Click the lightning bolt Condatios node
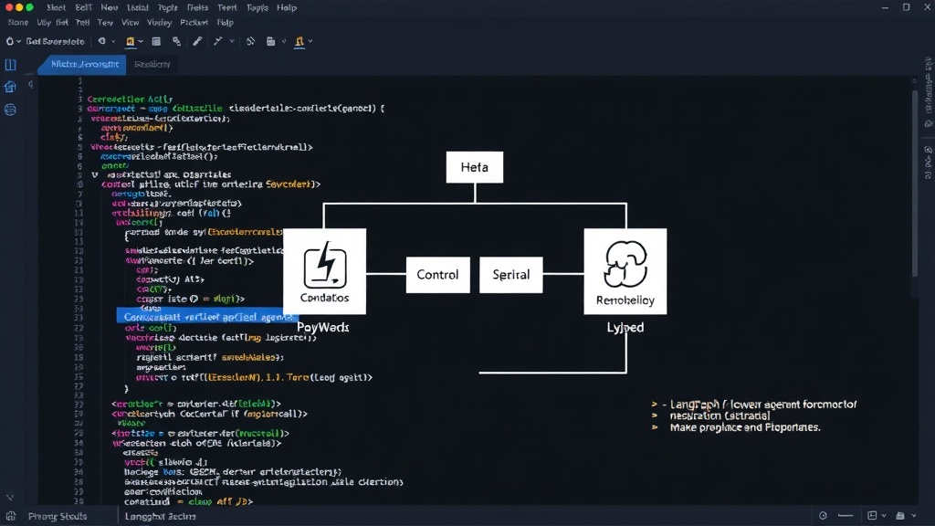 coord(324,271)
